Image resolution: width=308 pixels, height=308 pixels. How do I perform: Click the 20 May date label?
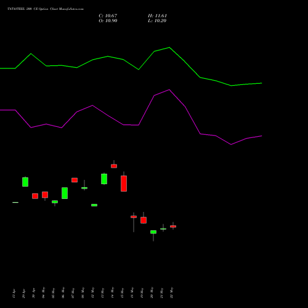tap(152, 293)
